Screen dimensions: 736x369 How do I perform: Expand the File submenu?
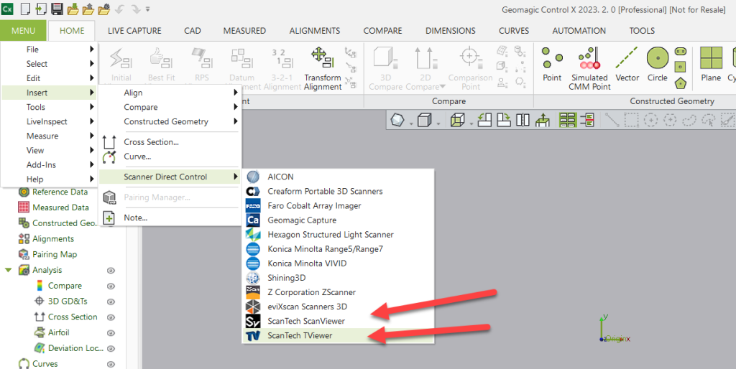[x=49, y=50]
